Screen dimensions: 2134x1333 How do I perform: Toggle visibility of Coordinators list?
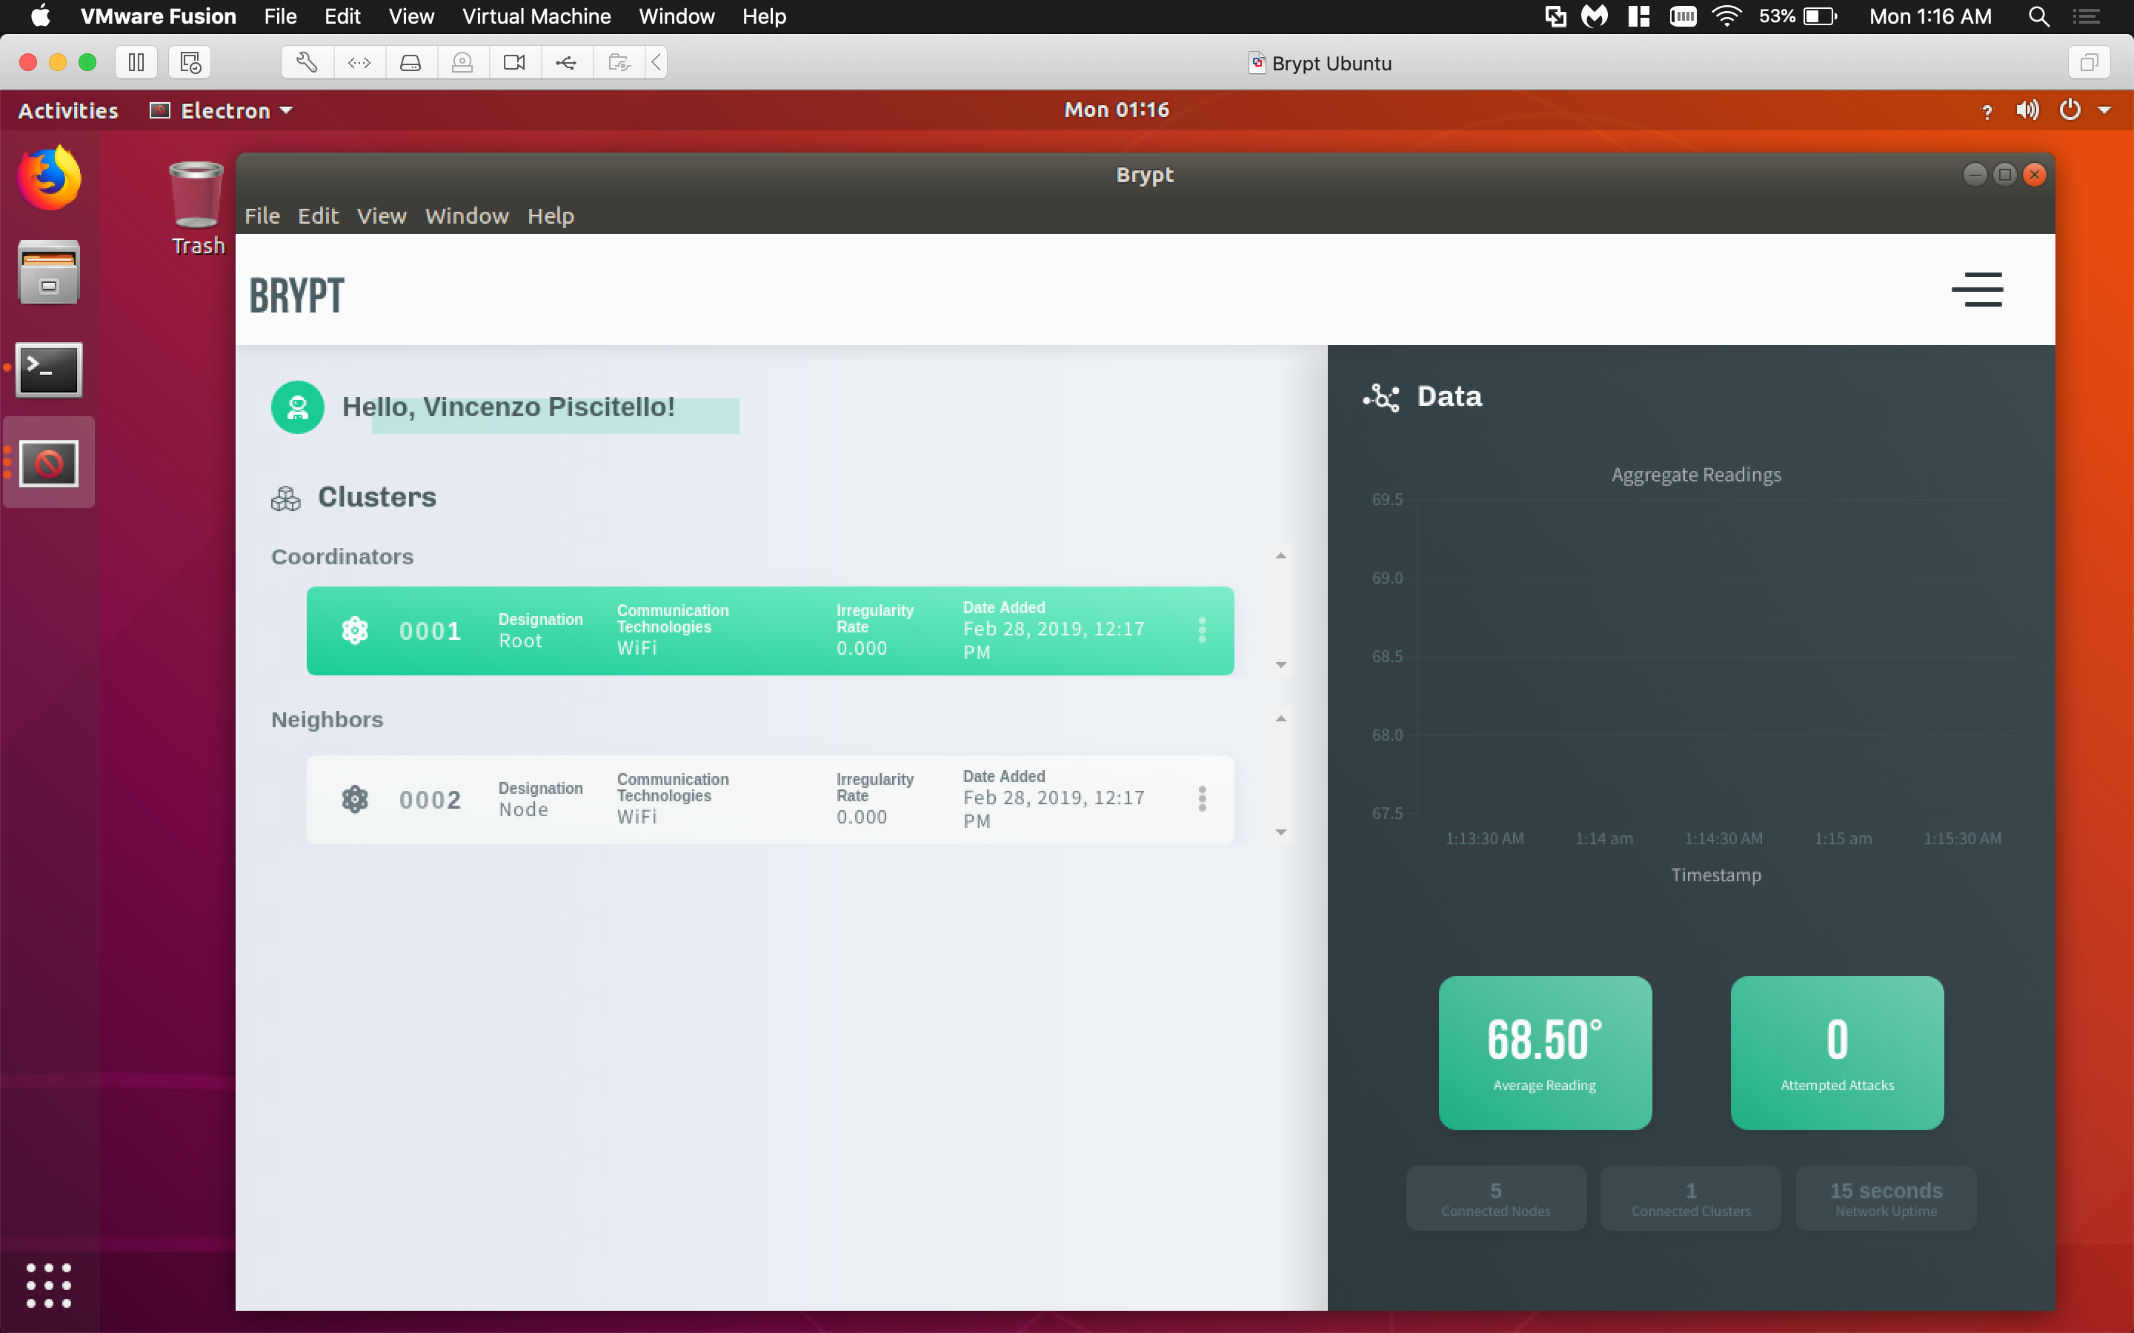click(x=1281, y=555)
